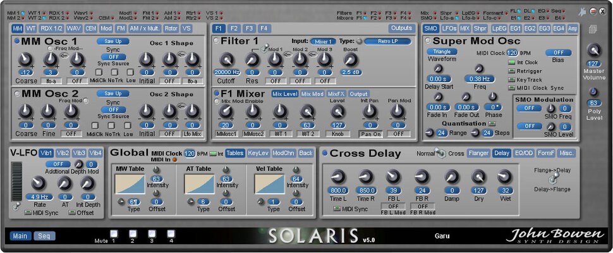Enable MIDI Sync in Cross Delay

pos(337,209)
